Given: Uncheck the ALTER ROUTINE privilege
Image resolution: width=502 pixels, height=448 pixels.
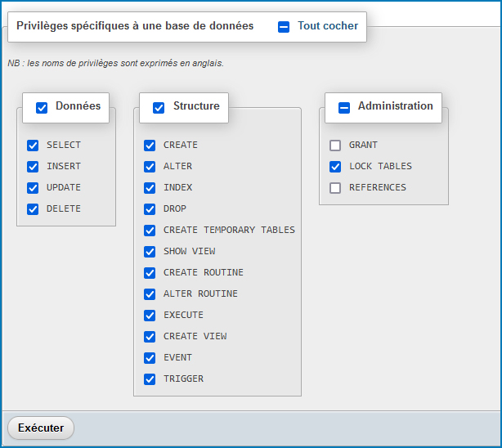Looking at the screenshot, I should (150, 294).
